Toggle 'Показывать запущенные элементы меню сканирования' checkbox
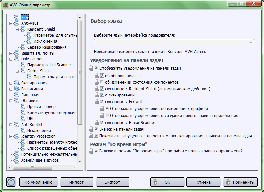 coord(96,135)
